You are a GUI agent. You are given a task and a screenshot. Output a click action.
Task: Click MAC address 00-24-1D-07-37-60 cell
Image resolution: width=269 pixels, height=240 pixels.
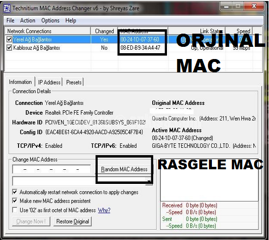pyautogui.click(x=140, y=40)
